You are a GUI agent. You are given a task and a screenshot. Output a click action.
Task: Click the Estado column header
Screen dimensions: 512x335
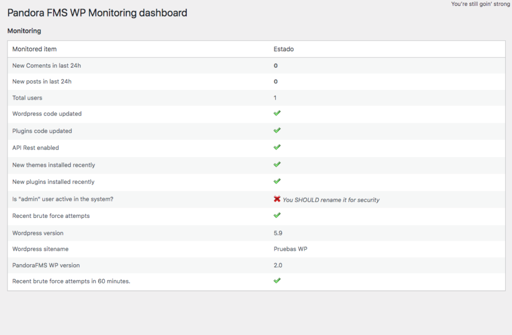[x=283, y=49]
